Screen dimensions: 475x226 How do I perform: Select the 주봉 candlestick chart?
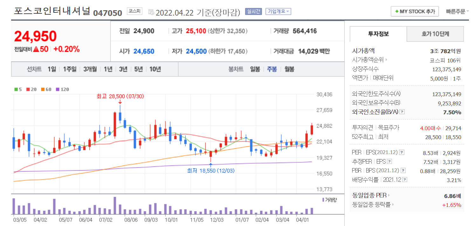(272, 69)
